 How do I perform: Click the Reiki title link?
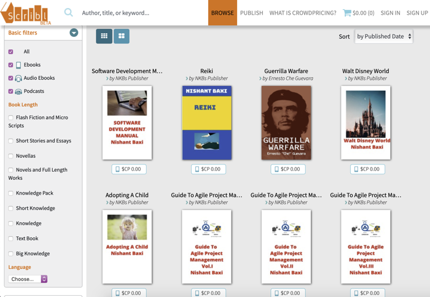(206, 71)
